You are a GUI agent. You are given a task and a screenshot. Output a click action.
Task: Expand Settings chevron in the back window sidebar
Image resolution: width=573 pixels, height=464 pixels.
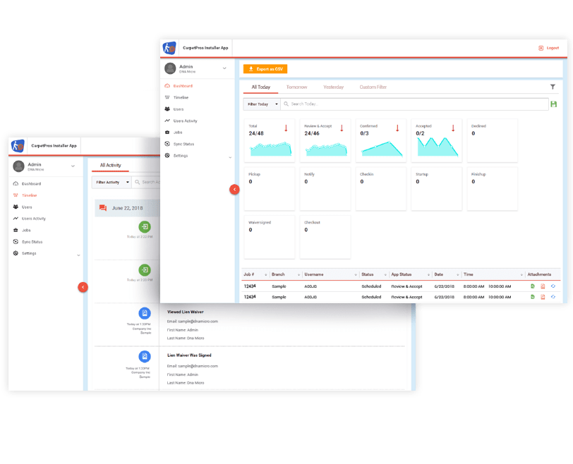coord(78,255)
